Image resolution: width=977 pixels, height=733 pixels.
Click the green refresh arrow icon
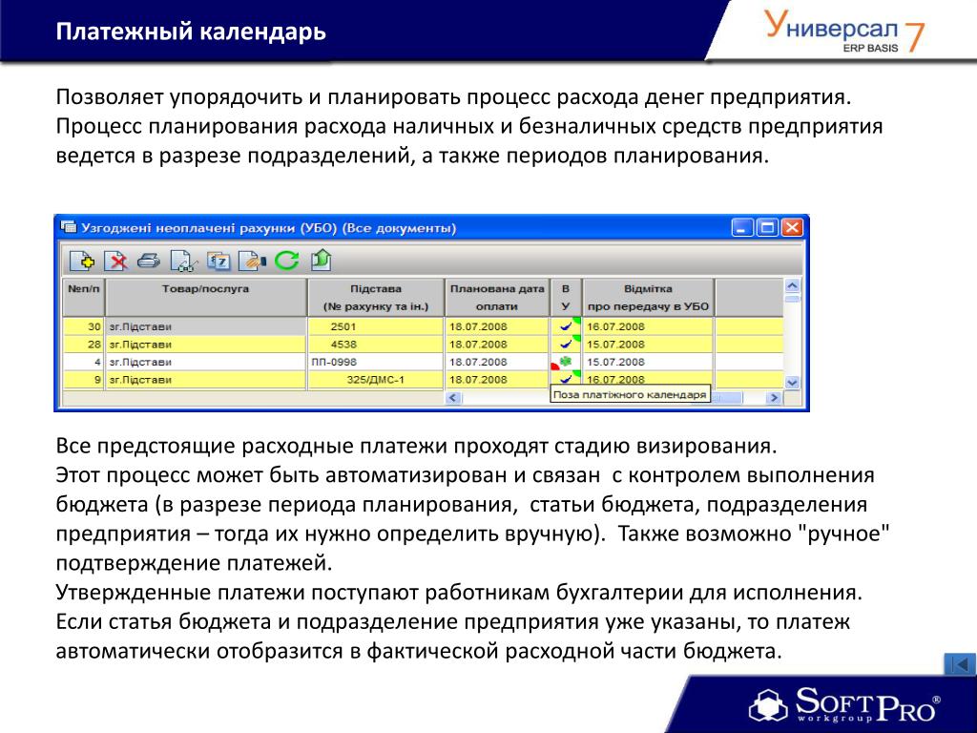click(x=286, y=260)
